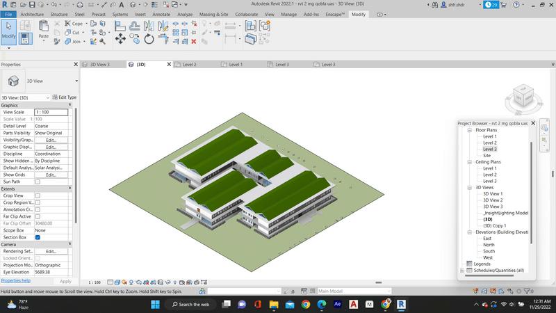Open Adobe After Effects from taskbar
This screenshot has width=556, height=313.
(x=338, y=304)
